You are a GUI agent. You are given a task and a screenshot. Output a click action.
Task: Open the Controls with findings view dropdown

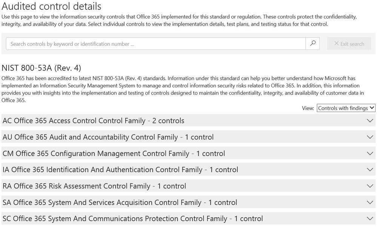[346, 108]
